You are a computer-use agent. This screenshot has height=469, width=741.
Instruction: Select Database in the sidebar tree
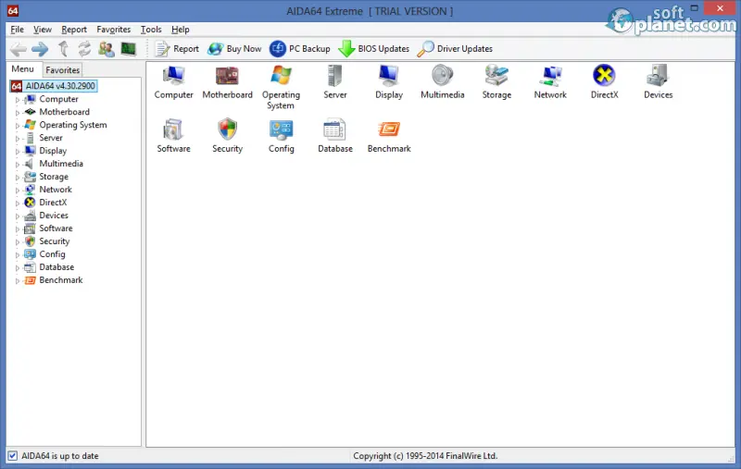[x=57, y=267]
